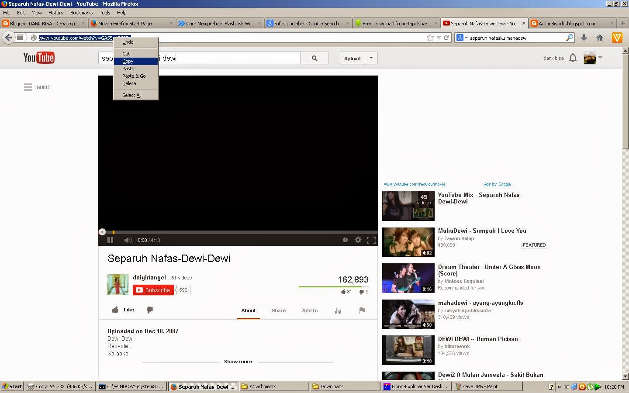Subscribe to dnightangel channel
This screenshot has height=393, width=629.
point(153,290)
